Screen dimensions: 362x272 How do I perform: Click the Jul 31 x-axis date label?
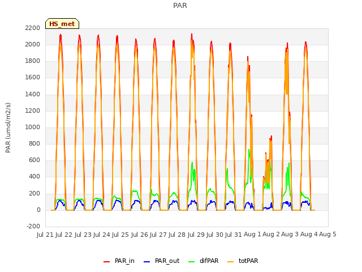pos(233,235)
